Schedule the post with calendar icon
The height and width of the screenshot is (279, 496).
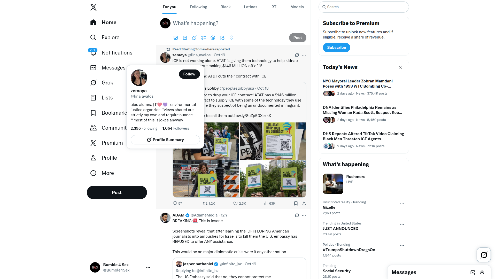click(222, 38)
